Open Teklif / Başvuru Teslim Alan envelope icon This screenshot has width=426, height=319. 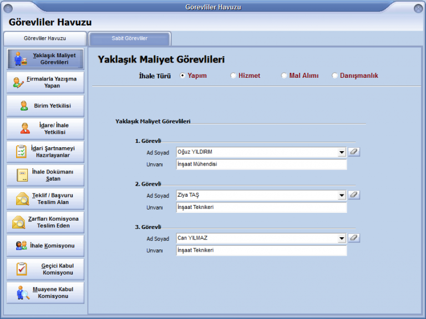[x=23, y=198]
